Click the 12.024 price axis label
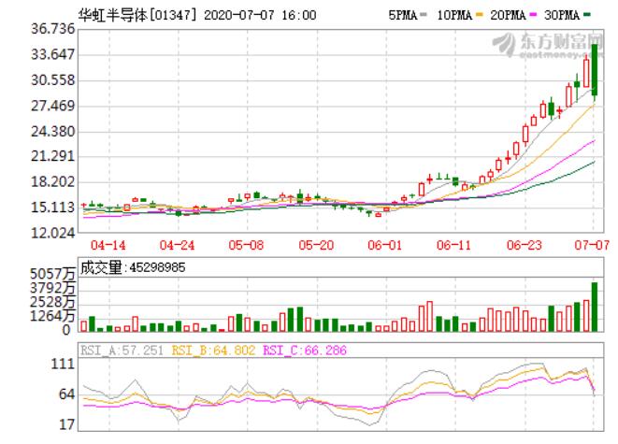618x444 pixels. pyautogui.click(x=52, y=233)
